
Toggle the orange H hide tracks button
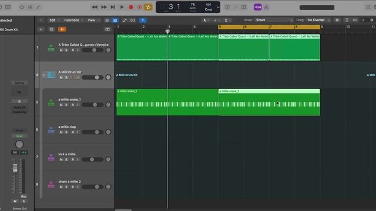[x=62, y=29]
